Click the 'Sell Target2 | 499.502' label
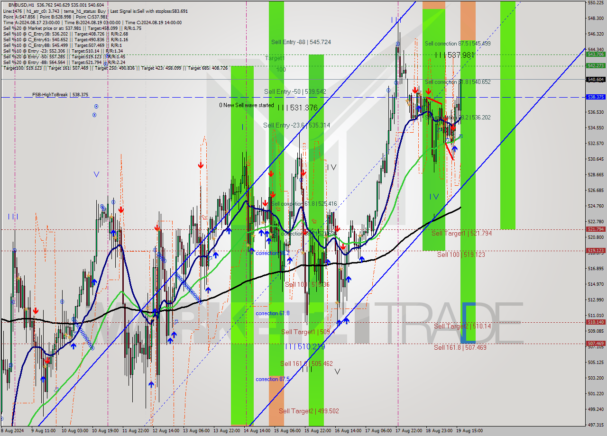607x436 pixels. [309, 411]
